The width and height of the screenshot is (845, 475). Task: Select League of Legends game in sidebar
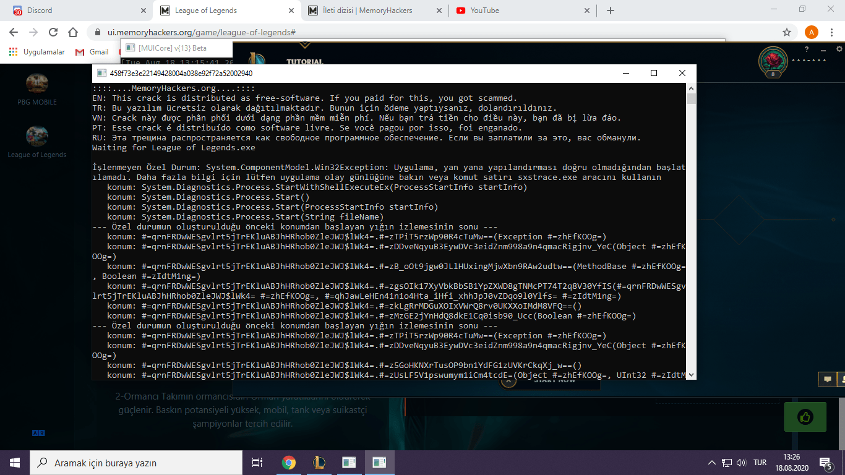pos(37,142)
